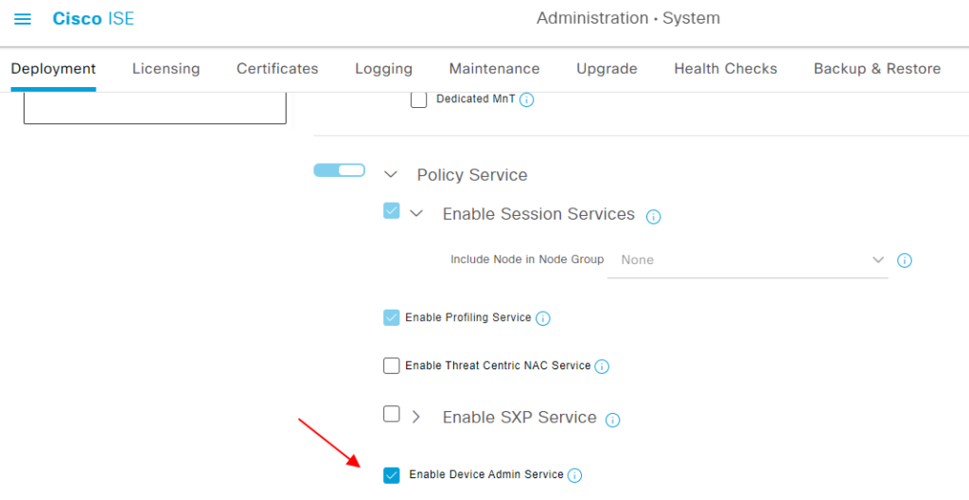Open the Backup & Restore tab

tap(876, 68)
